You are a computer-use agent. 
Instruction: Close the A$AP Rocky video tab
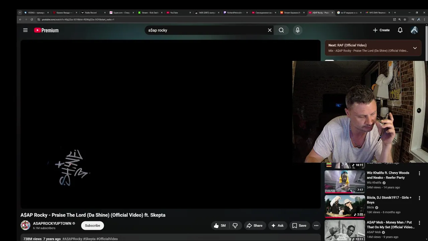[332, 13]
